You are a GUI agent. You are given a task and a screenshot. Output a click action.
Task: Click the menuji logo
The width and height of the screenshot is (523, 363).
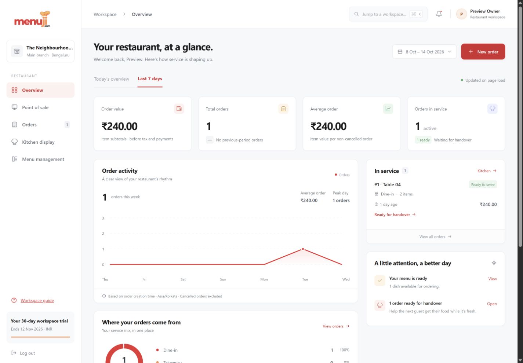(x=32, y=19)
